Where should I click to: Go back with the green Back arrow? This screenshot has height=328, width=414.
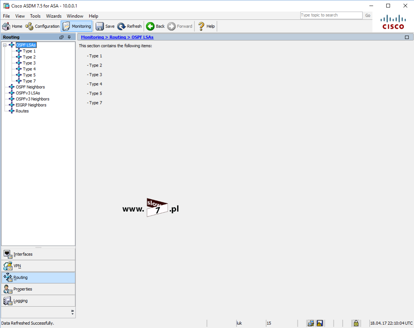click(155, 26)
